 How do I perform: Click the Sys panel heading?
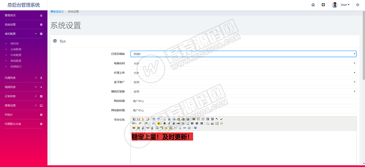(63, 41)
